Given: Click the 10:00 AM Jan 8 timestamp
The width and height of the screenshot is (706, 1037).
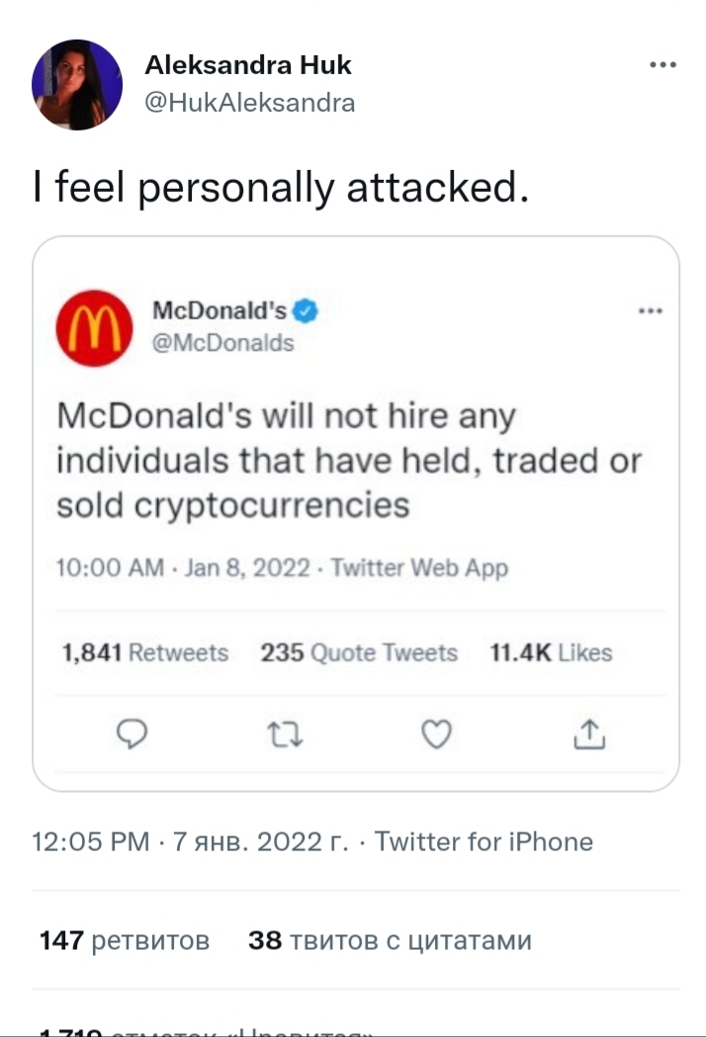Looking at the screenshot, I should click(283, 568).
